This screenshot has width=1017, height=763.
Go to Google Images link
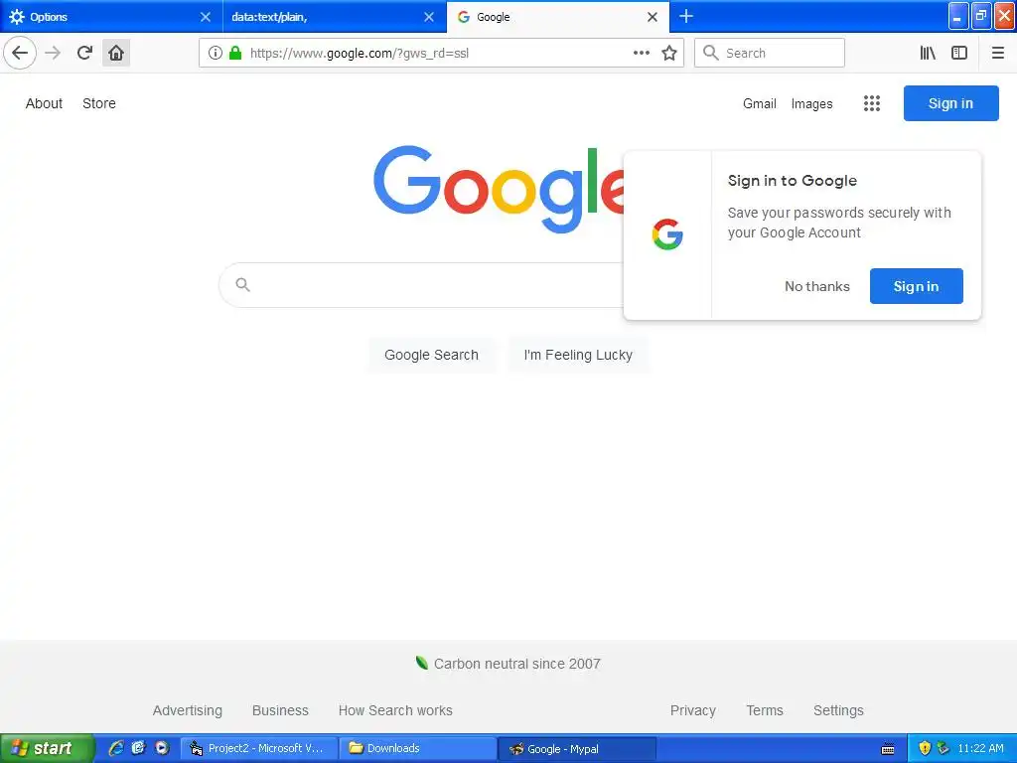(811, 103)
